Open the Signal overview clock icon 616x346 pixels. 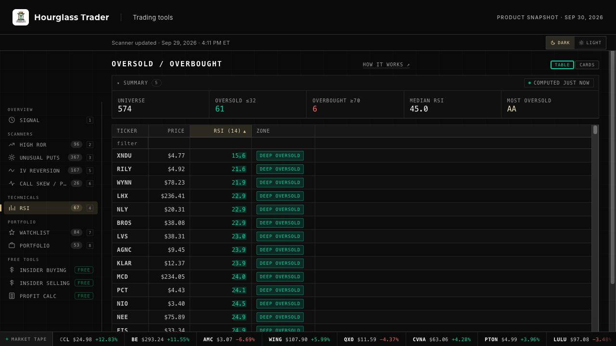coord(12,120)
